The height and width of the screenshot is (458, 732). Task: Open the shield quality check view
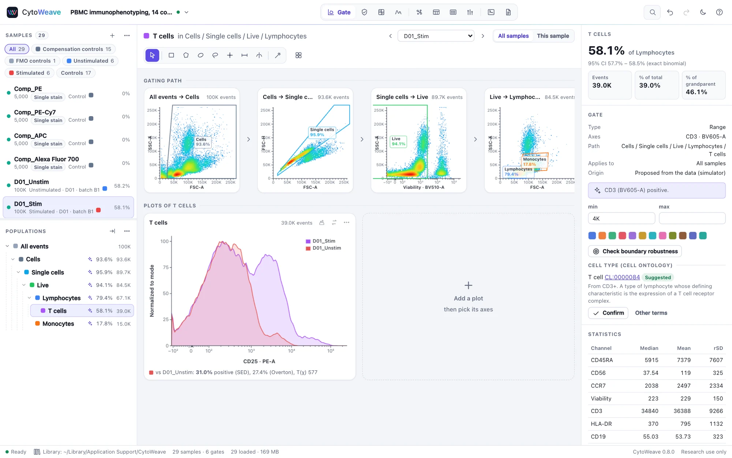pos(364,12)
